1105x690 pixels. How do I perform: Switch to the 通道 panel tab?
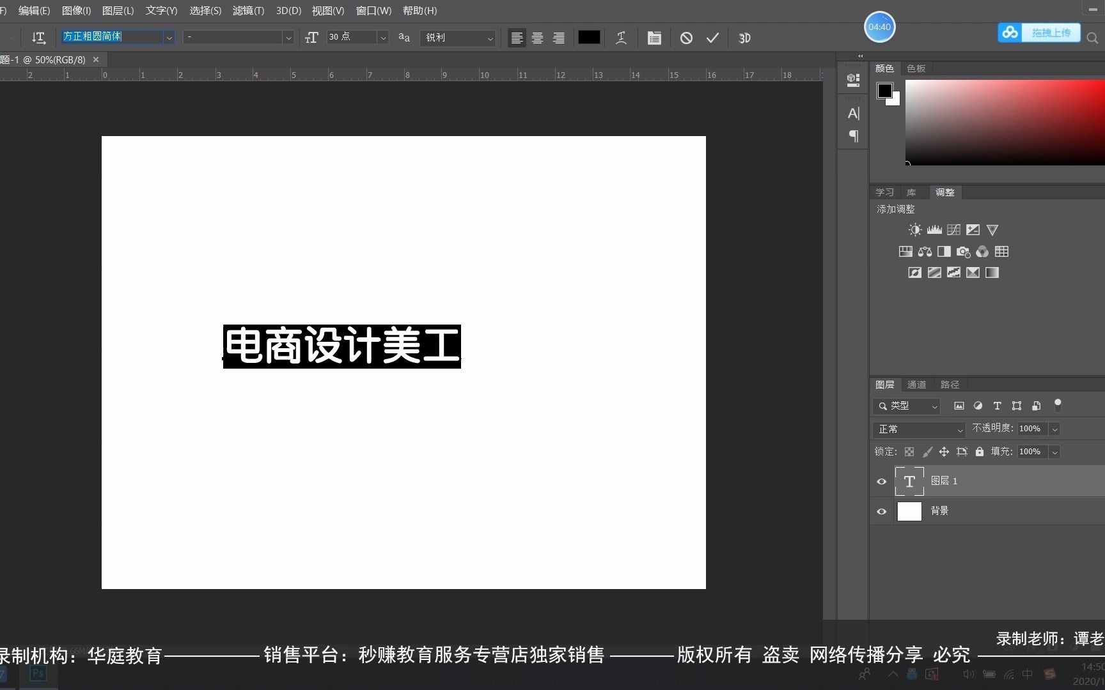click(x=916, y=384)
